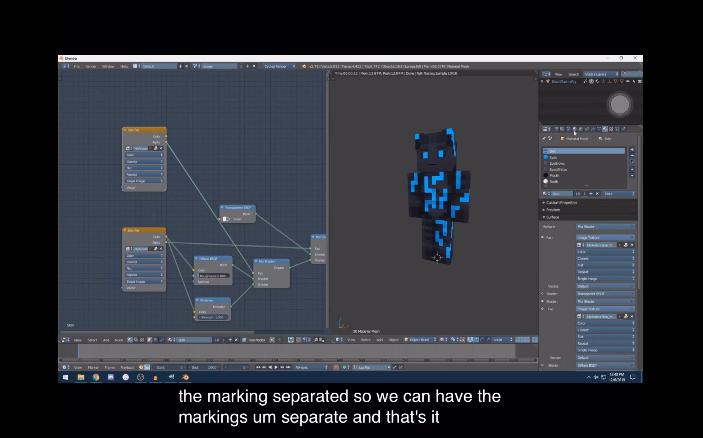Click the insert keyframe key icon
The width and height of the screenshot is (703, 438).
pos(394,367)
